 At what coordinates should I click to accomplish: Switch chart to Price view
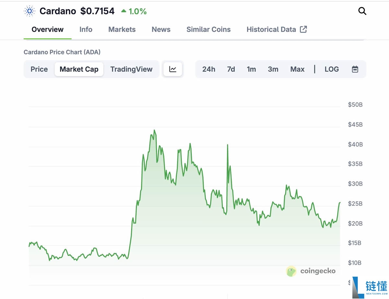click(39, 69)
